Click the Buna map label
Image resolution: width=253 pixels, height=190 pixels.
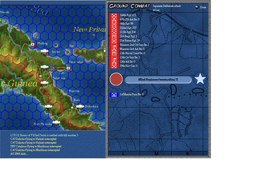click(x=77, y=100)
